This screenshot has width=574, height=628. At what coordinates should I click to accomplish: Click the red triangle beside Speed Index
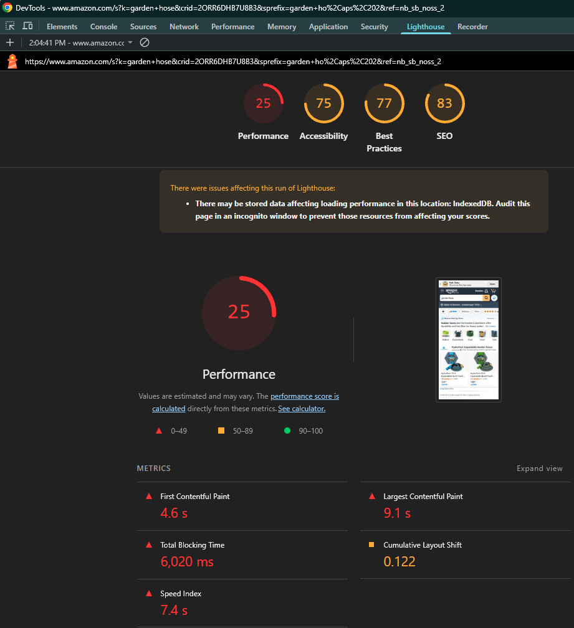point(149,594)
